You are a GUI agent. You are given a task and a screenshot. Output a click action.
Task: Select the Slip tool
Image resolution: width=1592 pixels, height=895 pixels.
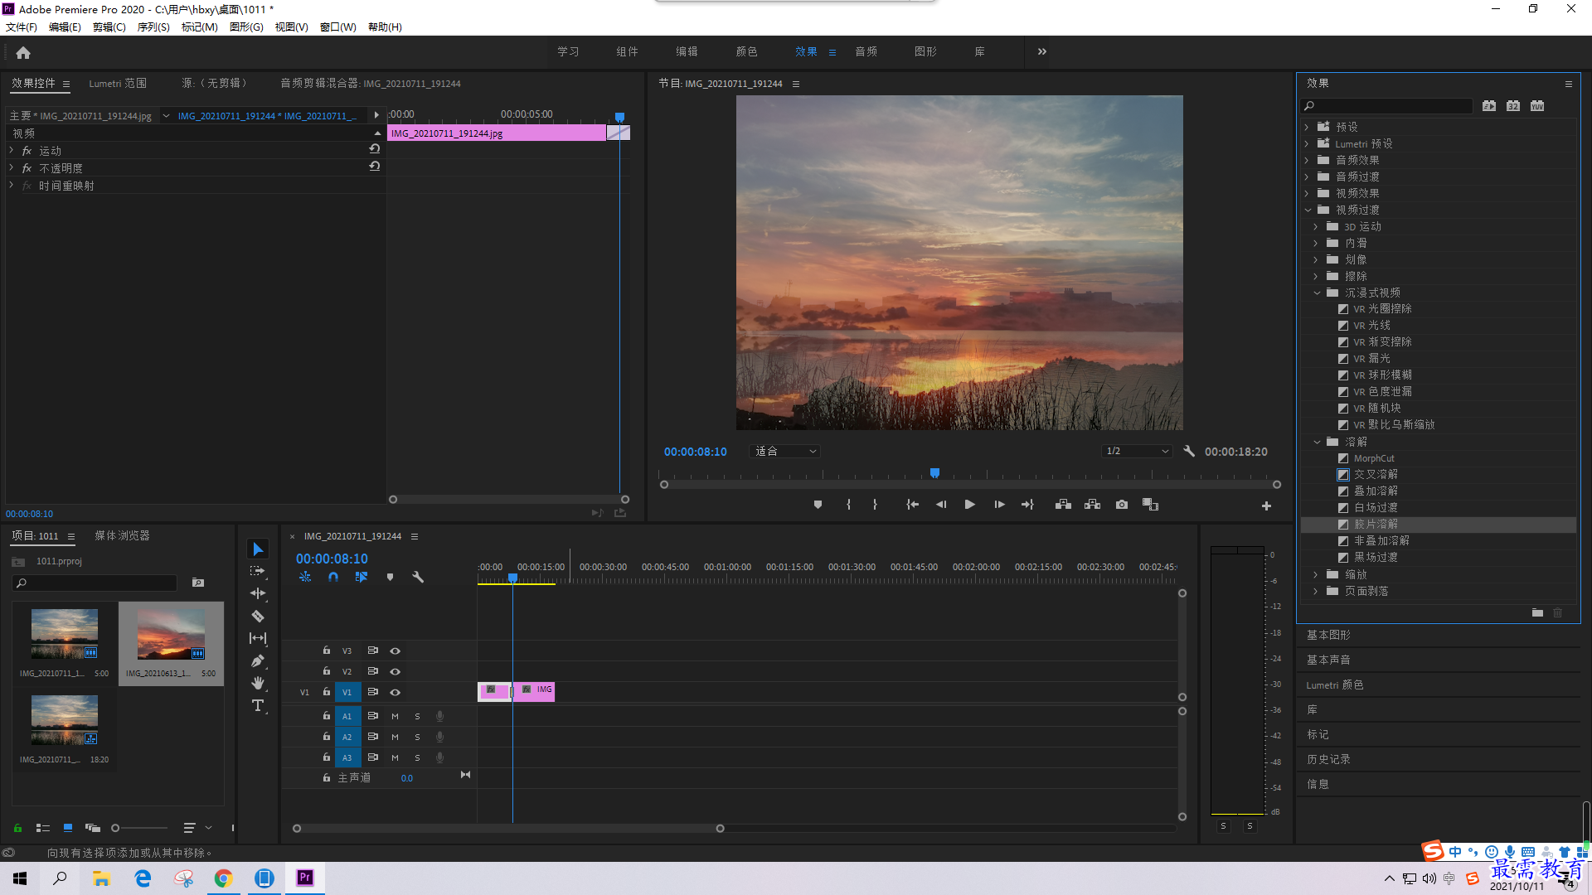[x=258, y=639]
